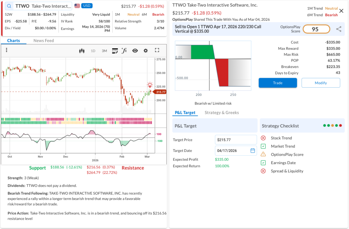The width and height of the screenshot is (349, 229).
Task: Open the Target Date calendar picker
Action: click(253, 151)
